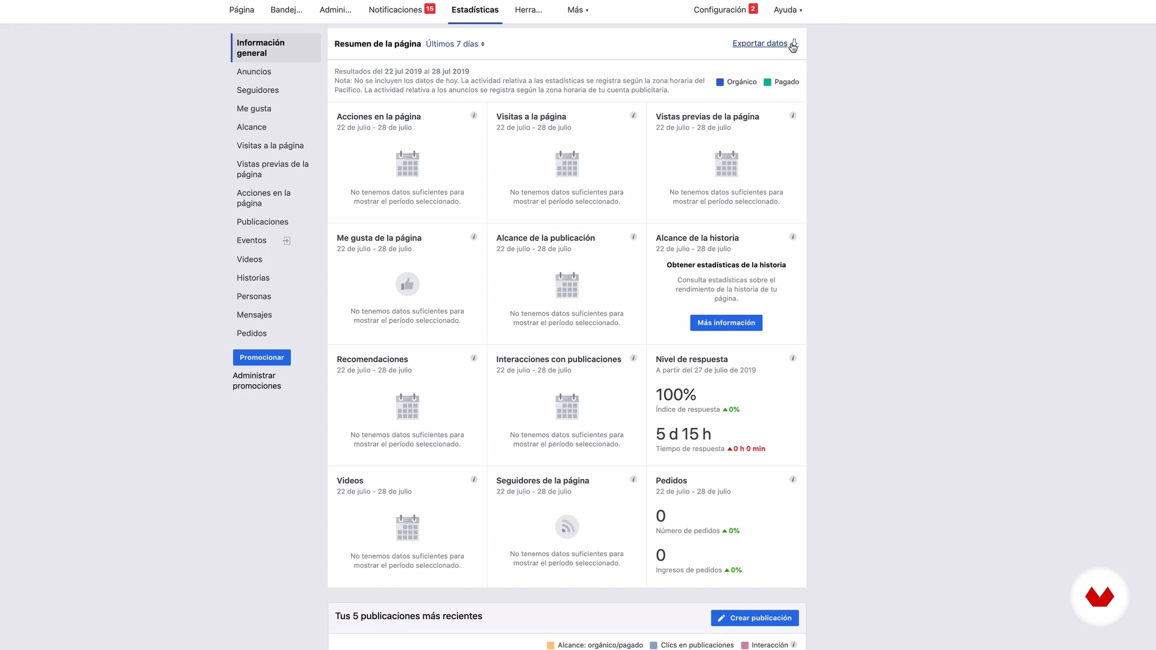Select Seguidores in sidebar
The height and width of the screenshot is (650, 1156).
[258, 90]
